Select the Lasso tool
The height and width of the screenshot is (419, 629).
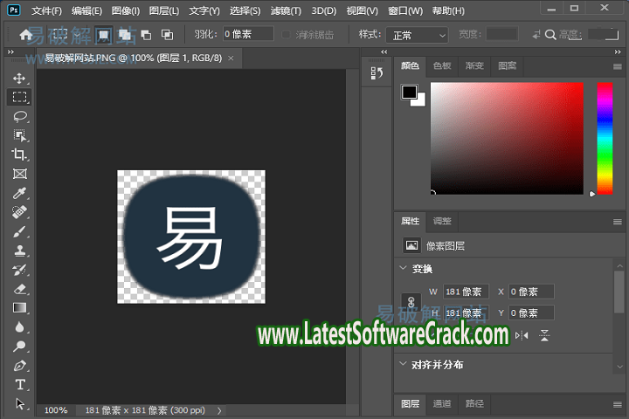point(20,116)
